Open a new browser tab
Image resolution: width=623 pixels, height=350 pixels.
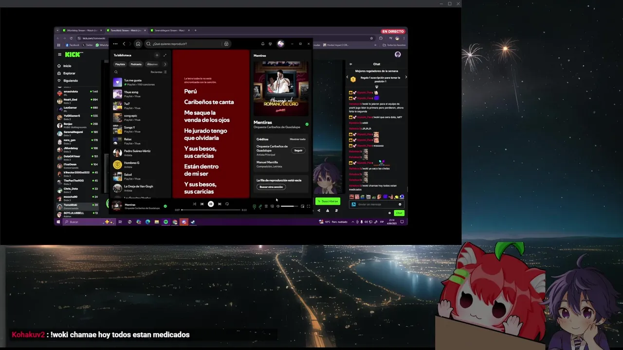(x=196, y=30)
